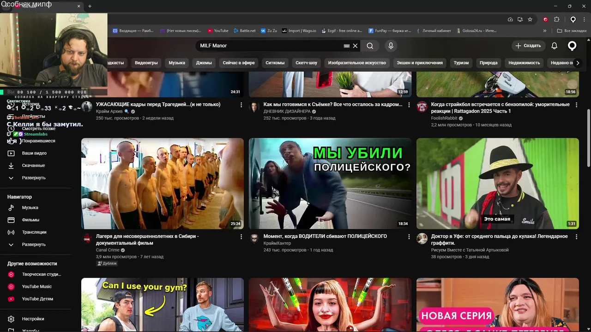Click the Дубляж badge under Canal Crime video
Screen dimensions: 591x332
(107, 263)
